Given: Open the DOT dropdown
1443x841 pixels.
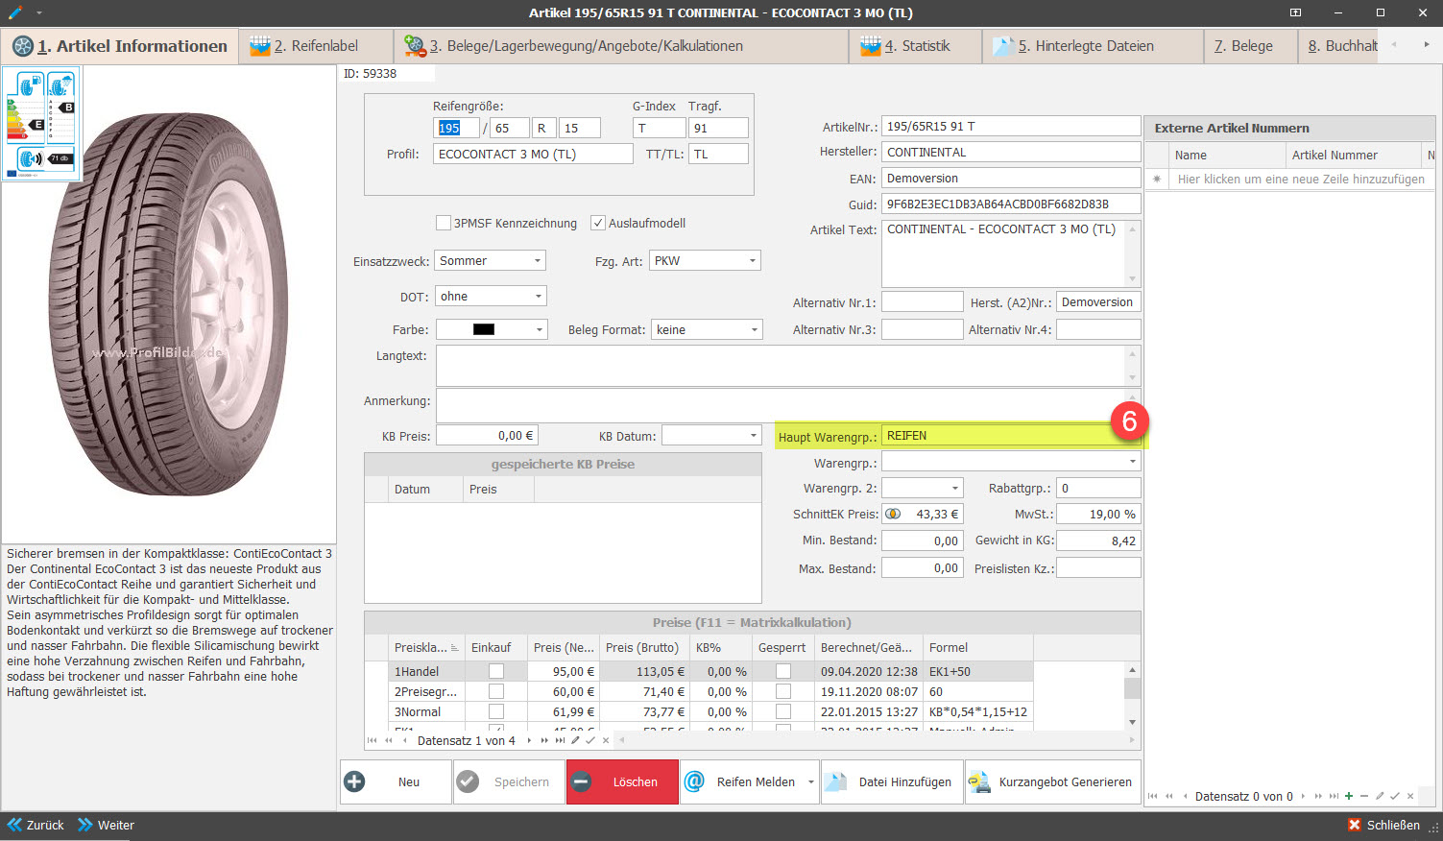Looking at the screenshot, I should (538, 297).
